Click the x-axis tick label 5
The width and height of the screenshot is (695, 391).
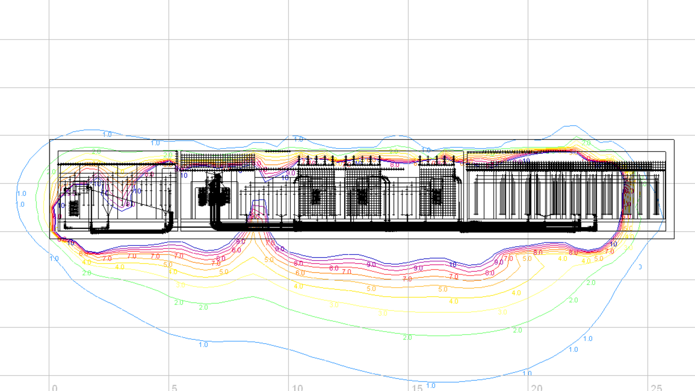pyautogui.click(x=174, y=388)
